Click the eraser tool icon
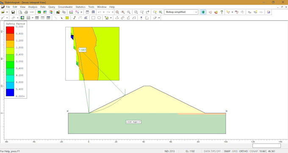This screenshot has height=153, width=288. (155, 18)
